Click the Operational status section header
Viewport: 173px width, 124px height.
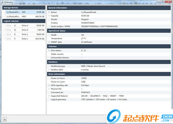109,31
